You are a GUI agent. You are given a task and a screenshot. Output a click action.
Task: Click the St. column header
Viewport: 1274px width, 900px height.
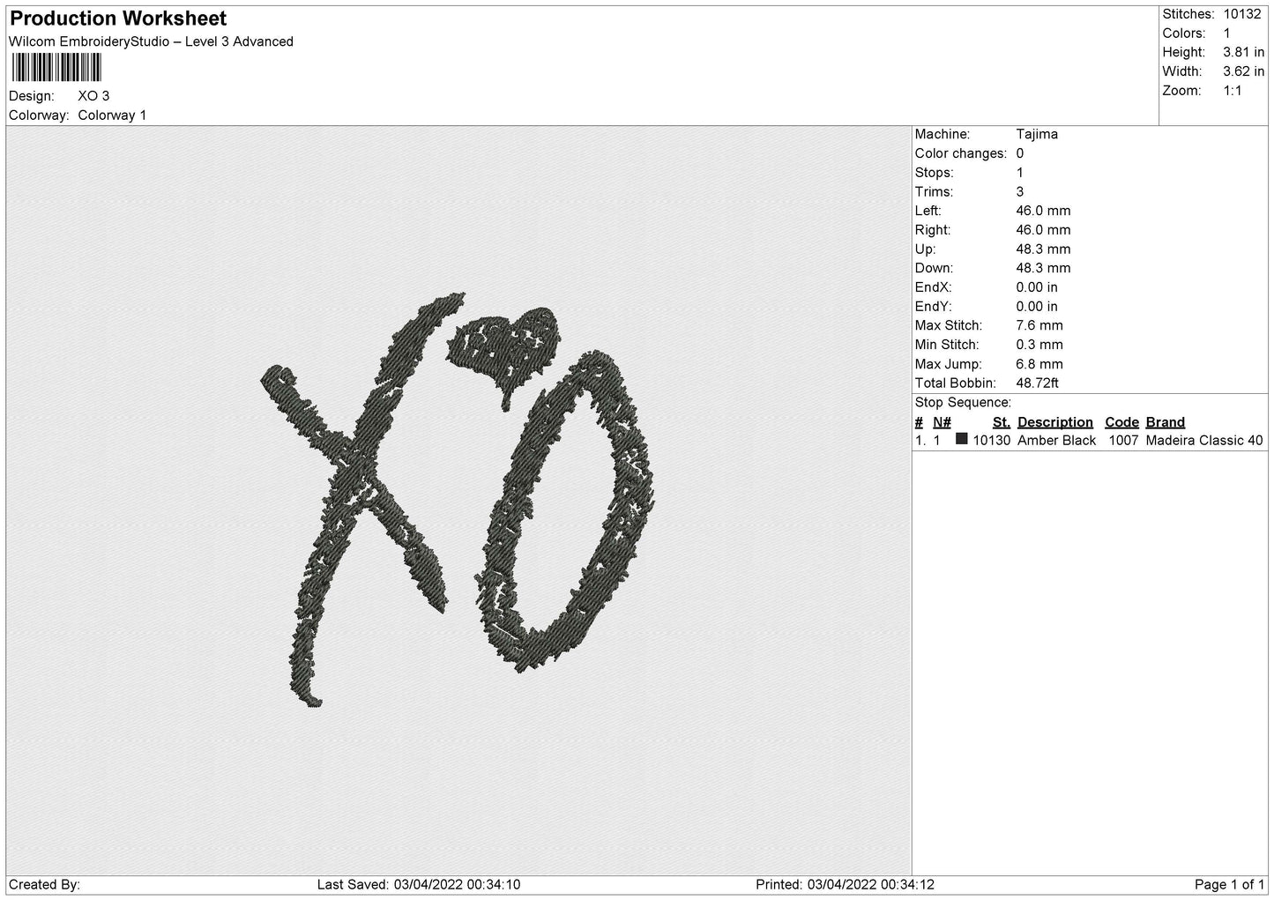click(x=1001, y=422)
